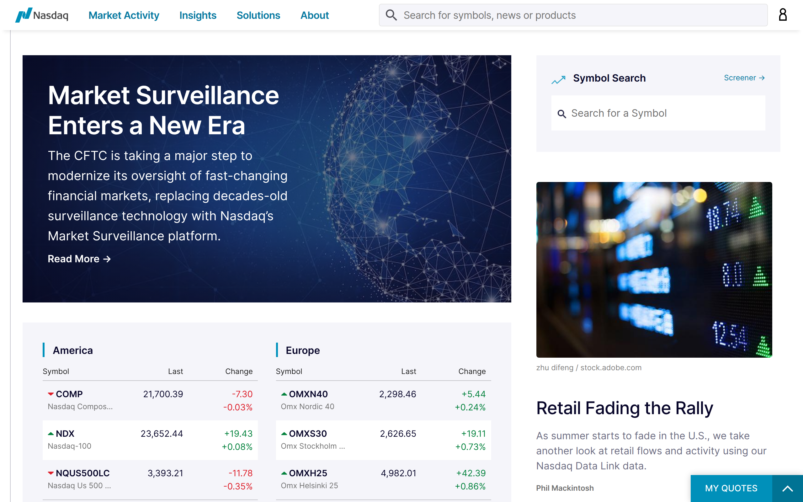Click the Nasdaq logo
Viewport: 803px width, 502px height.
click(42, 15)
